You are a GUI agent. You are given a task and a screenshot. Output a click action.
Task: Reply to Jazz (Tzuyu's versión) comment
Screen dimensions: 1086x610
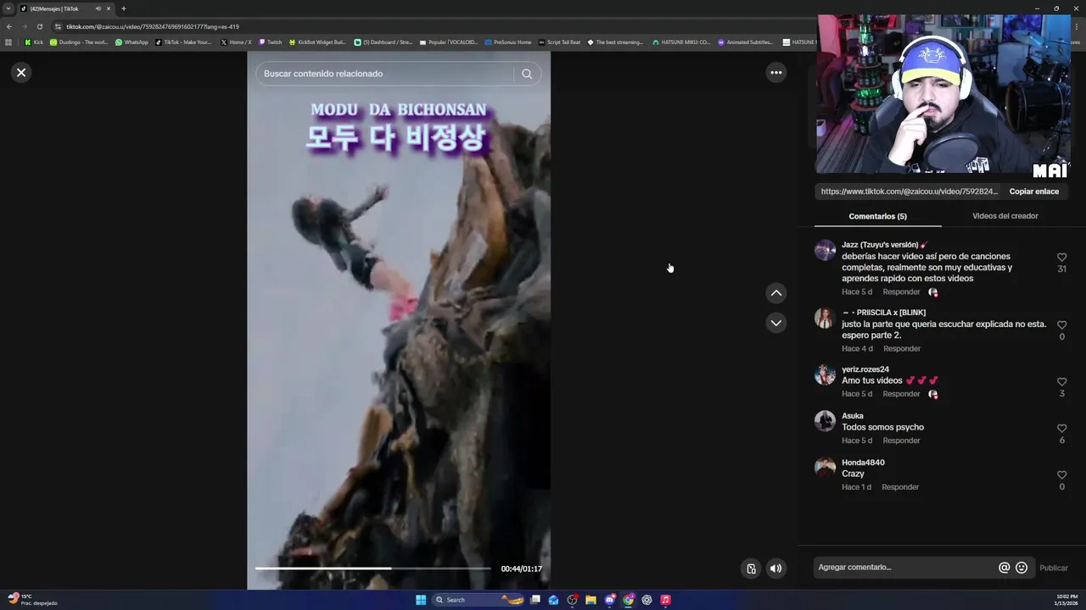pyautogui.click(x=901, y=292)
